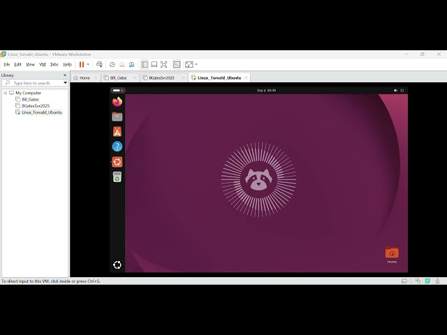
Task: Click the VMware Workstation title bar icon
Action: (3, 54)
